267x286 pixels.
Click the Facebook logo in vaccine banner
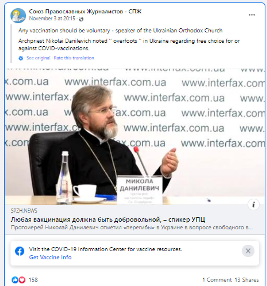pyautogui.click(x=20, y=251)
